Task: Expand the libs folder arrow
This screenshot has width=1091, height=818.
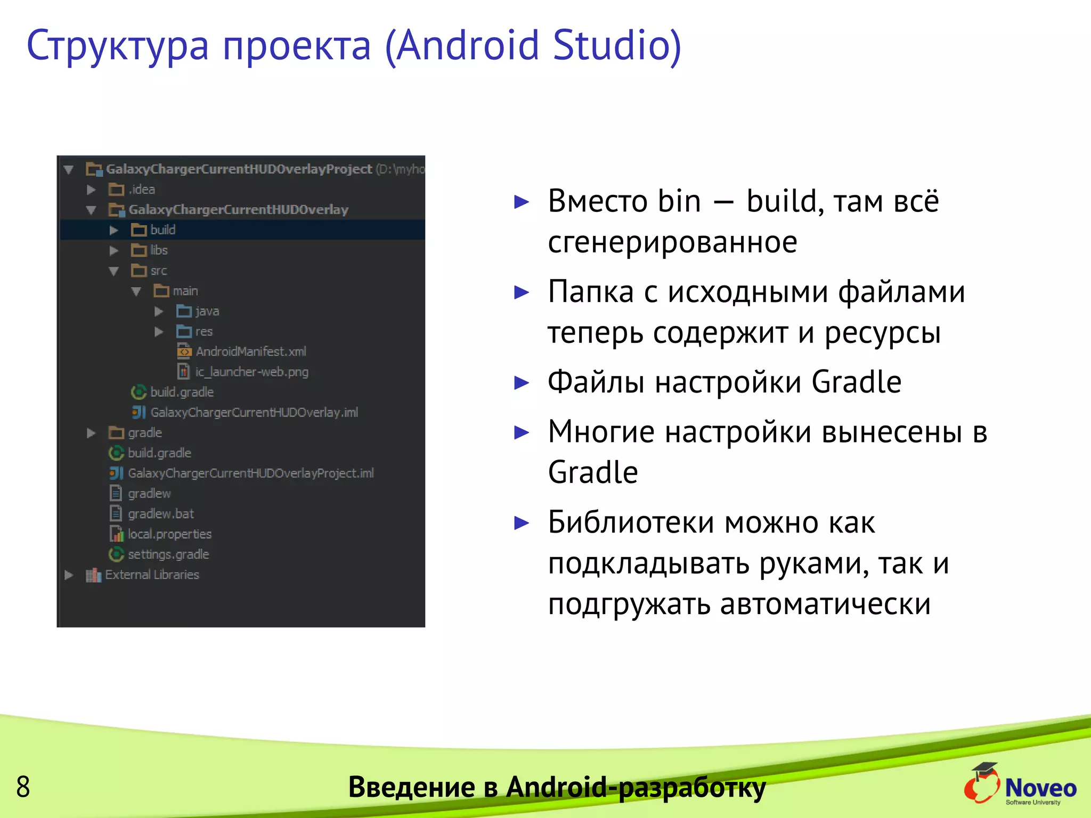Action: click(113, 250)
